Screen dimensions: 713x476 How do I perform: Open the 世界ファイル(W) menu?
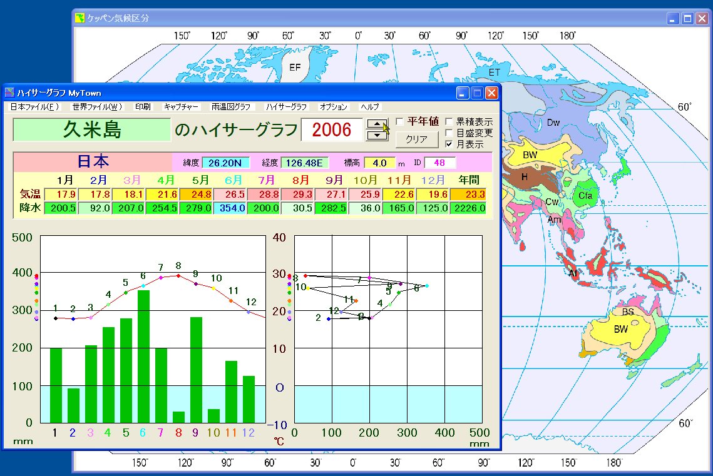97,107
